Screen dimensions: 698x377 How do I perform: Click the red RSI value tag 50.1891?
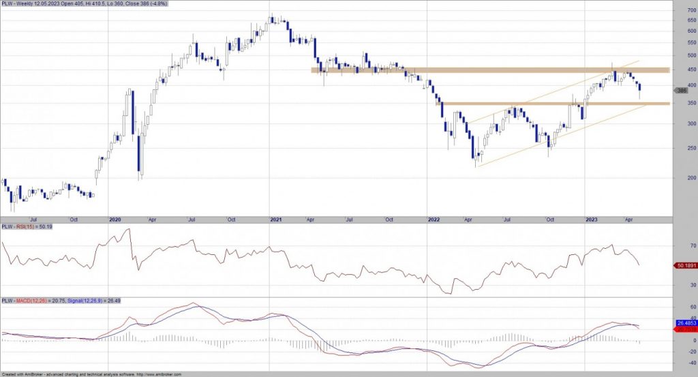coord(684,265)
